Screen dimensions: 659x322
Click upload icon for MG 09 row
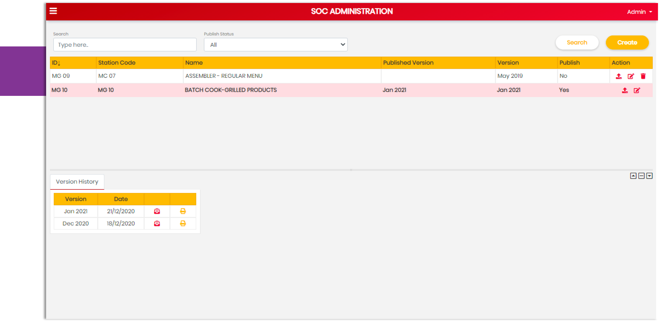click(619, 76)
